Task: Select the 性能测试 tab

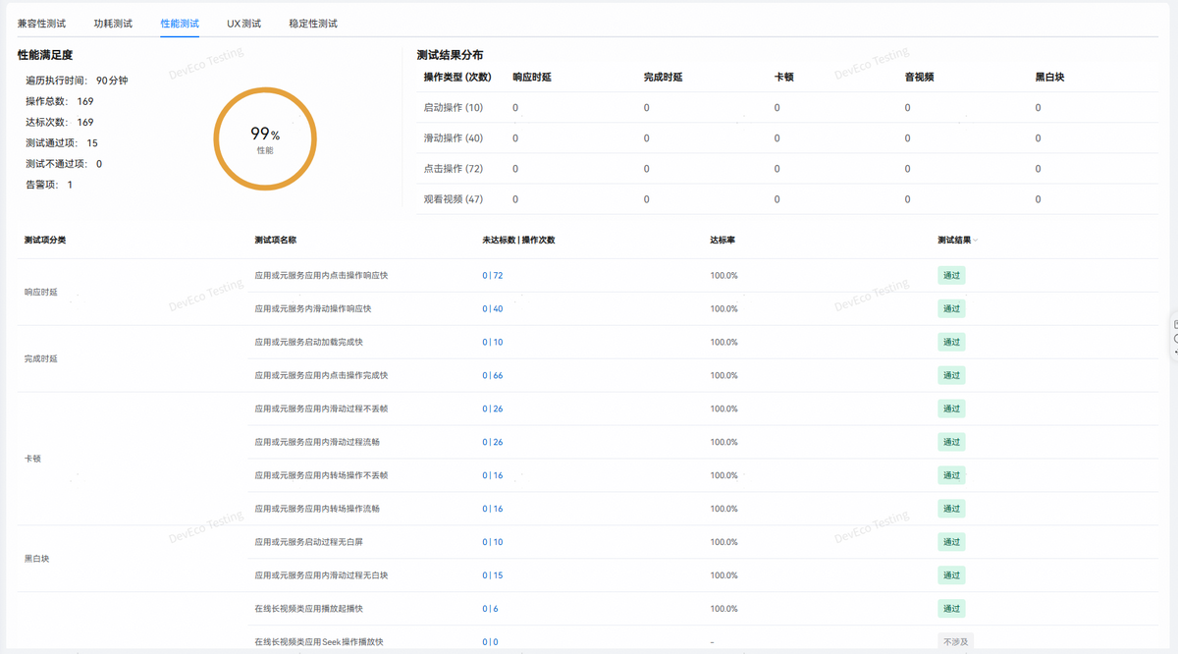Action: tap(180, 23)
